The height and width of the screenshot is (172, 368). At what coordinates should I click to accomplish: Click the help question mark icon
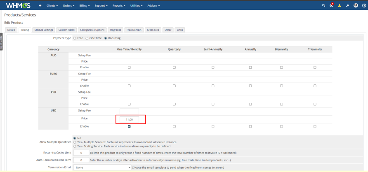tap(363, 6)
